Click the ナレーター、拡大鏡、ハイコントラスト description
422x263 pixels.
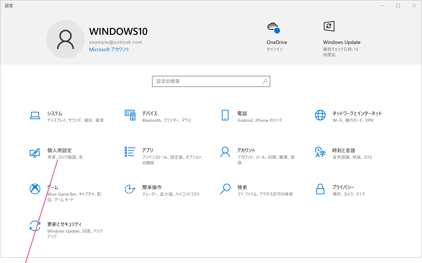tap(171, 194)
